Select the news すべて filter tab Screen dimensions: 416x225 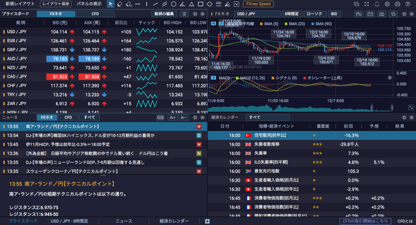point(89,117)
